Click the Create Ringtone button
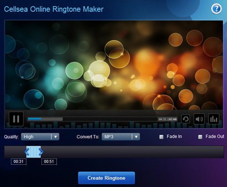This screenshot has height=187, width=227. pyautogui.click(x=107, y=178)
